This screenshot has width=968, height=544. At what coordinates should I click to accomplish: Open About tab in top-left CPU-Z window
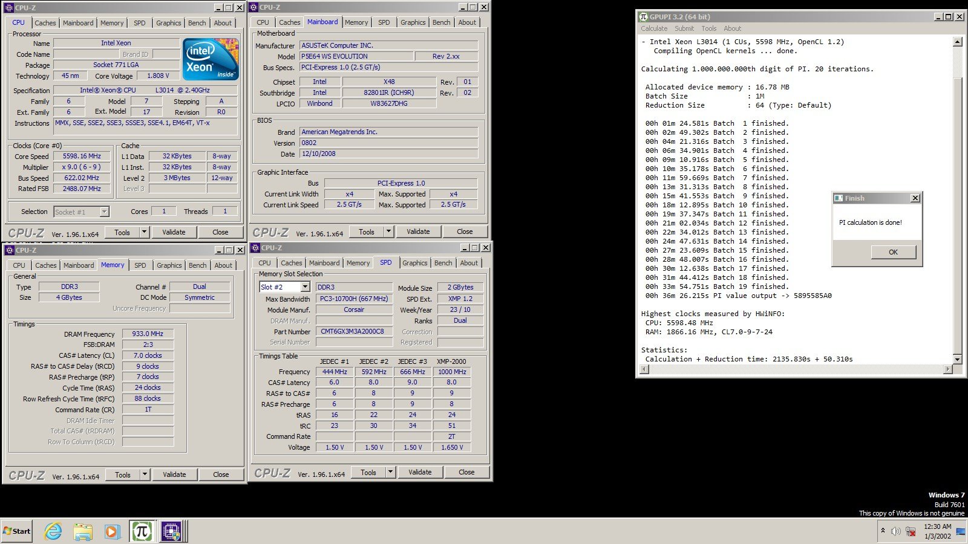[223, 23]
